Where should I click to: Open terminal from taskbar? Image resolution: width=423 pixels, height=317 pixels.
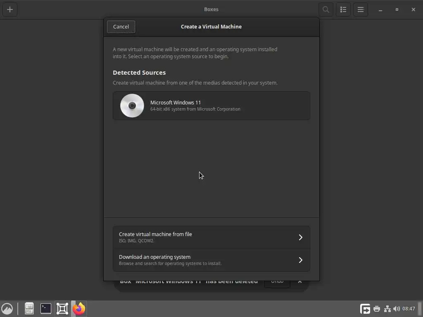tap(46, 309)
